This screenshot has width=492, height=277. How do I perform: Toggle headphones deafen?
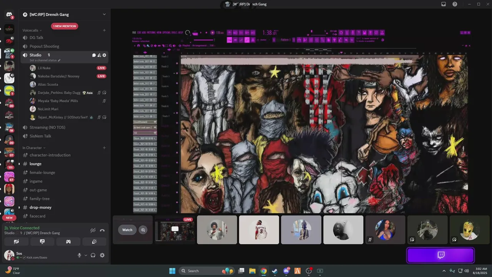coord(93,255)
